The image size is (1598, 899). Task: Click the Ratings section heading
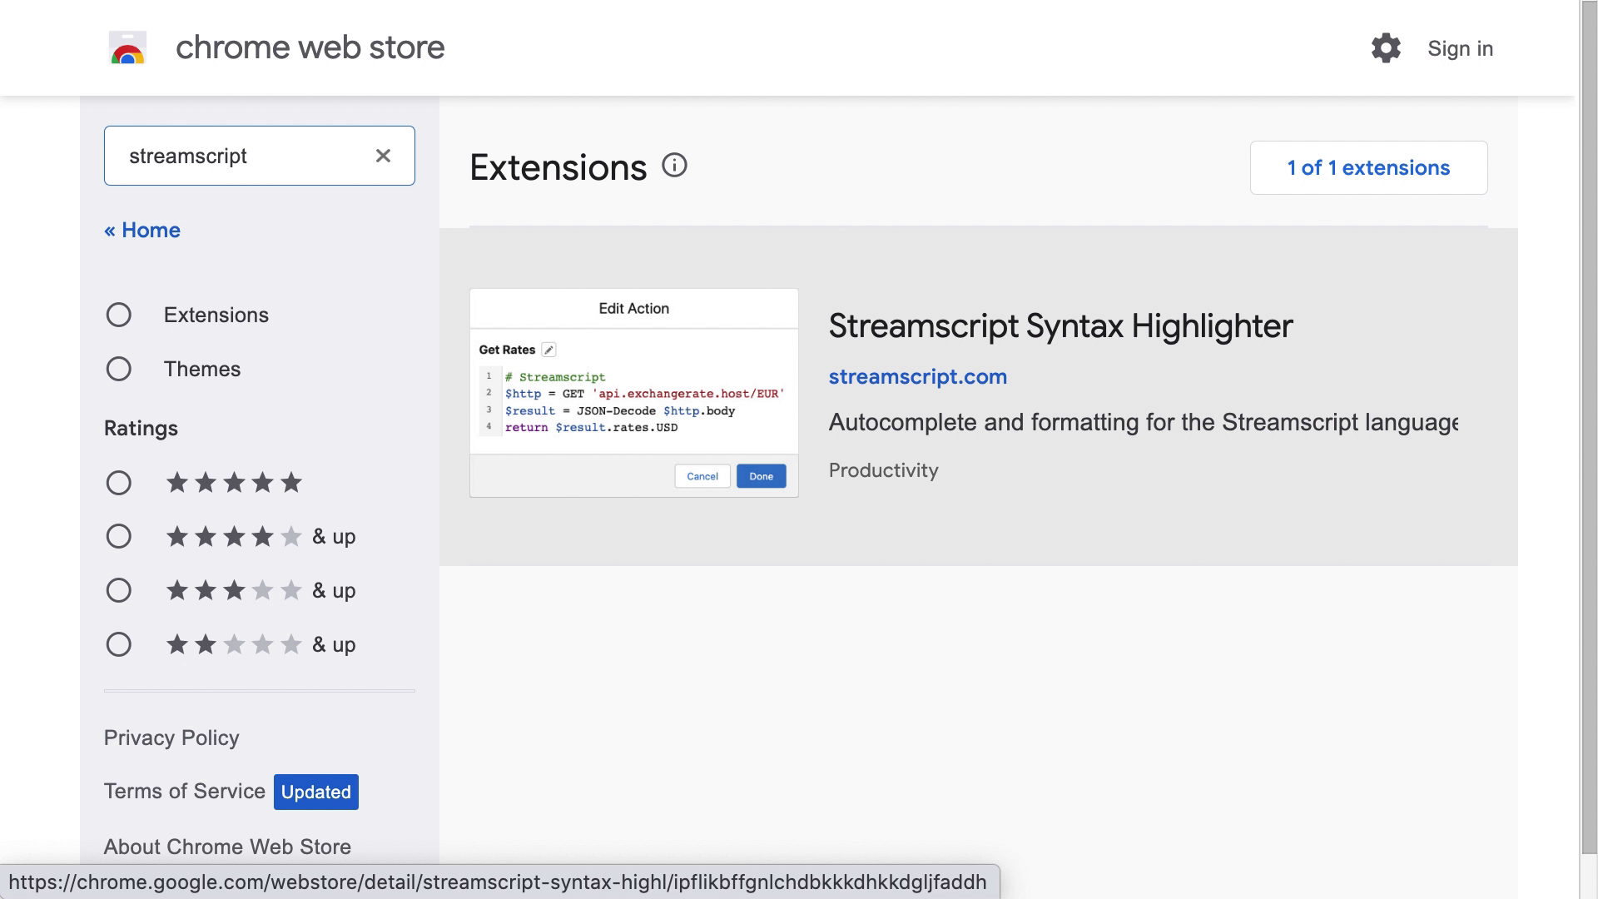pos(141,428)
